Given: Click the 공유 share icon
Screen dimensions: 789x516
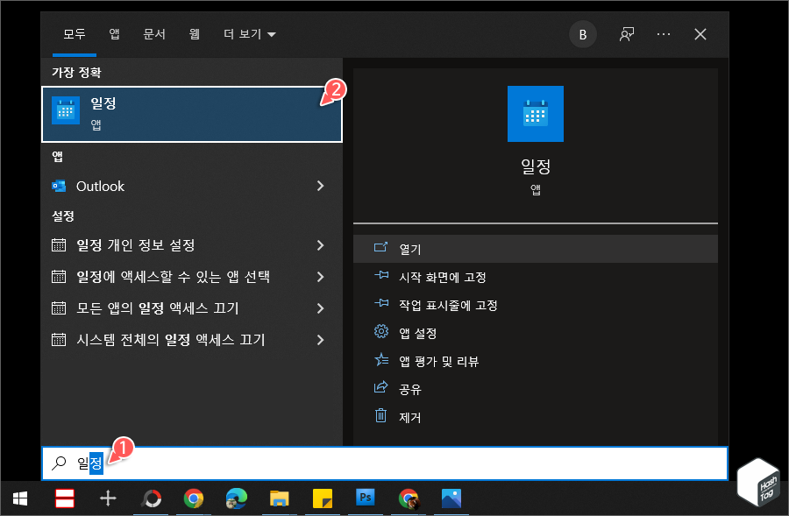Looking at the screenshot, I should coord(380,389).
